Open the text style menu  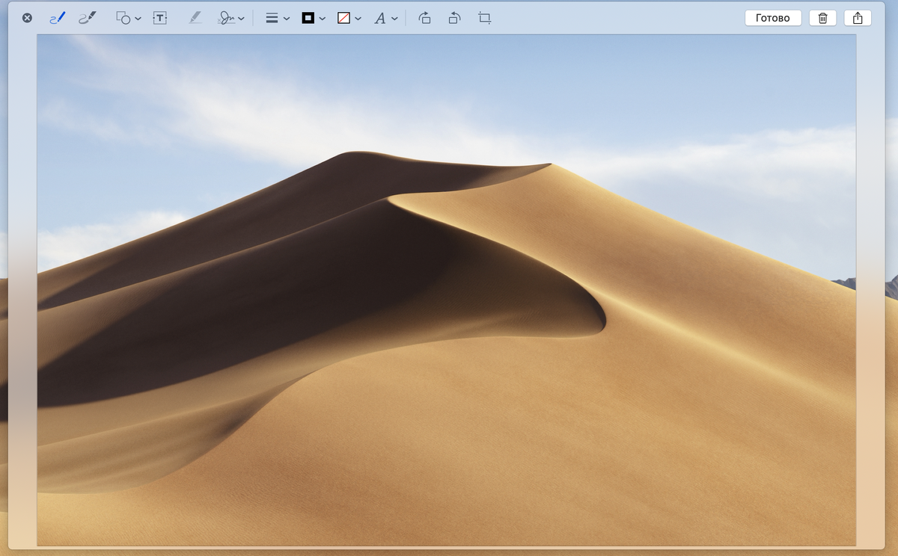[x=385, y=18]
